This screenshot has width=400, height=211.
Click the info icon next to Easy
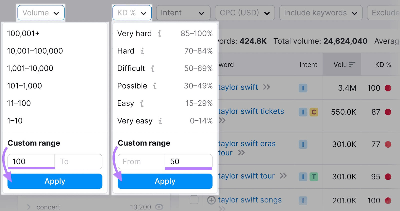pyautogui.click(x=142, y=103)
